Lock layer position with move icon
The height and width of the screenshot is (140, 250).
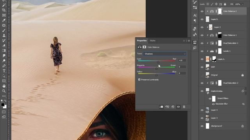(216, 4)
